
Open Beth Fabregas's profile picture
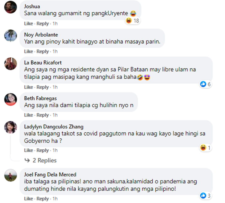point(10,99)
